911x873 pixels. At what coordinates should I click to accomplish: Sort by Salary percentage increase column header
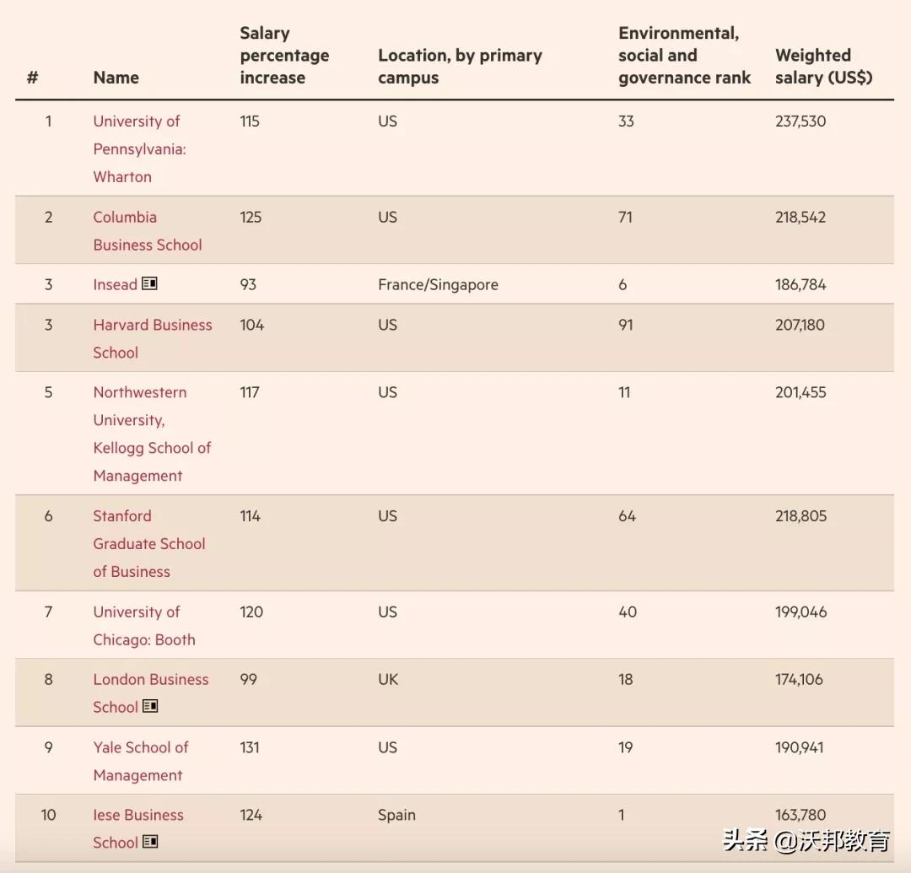tap(284, 56)
